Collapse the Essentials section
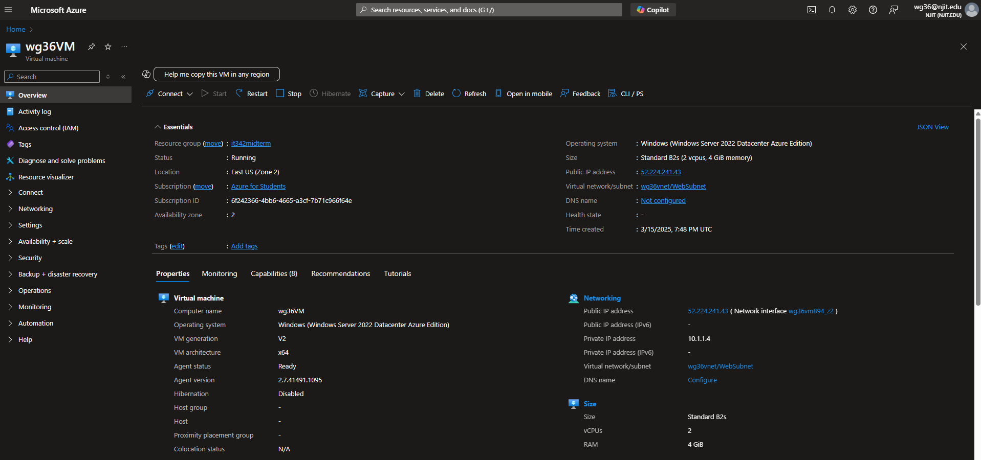Viewport: 981px width, 460px height. pyautogui.click(x=158, y=127)
